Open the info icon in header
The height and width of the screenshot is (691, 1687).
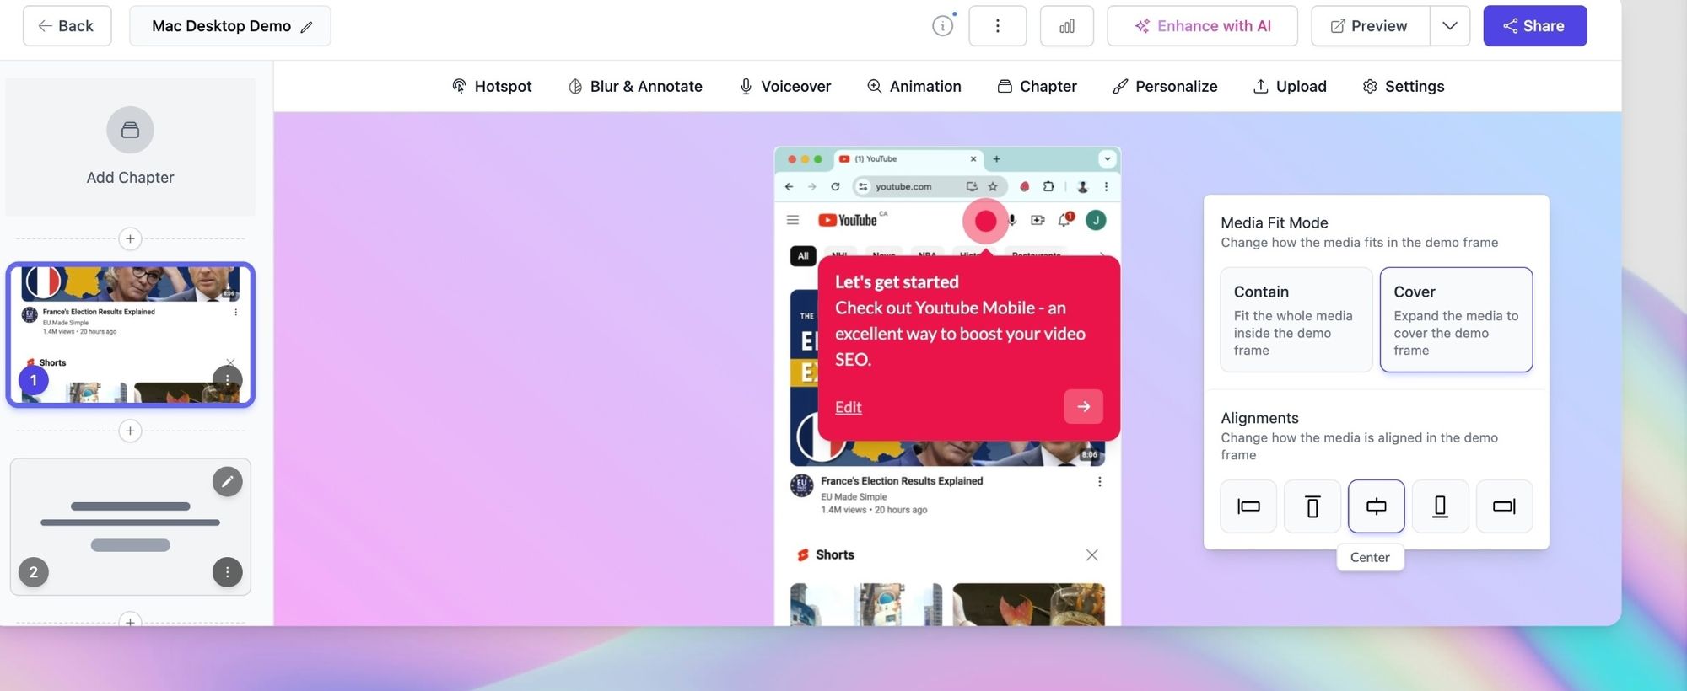pyautogui.click(x=942, y=26)
